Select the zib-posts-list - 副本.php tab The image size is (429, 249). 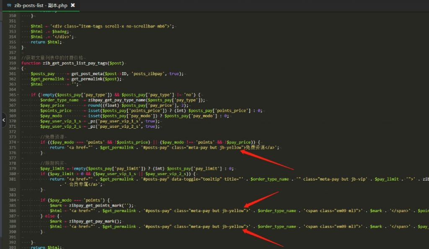(x=41, y=5)
